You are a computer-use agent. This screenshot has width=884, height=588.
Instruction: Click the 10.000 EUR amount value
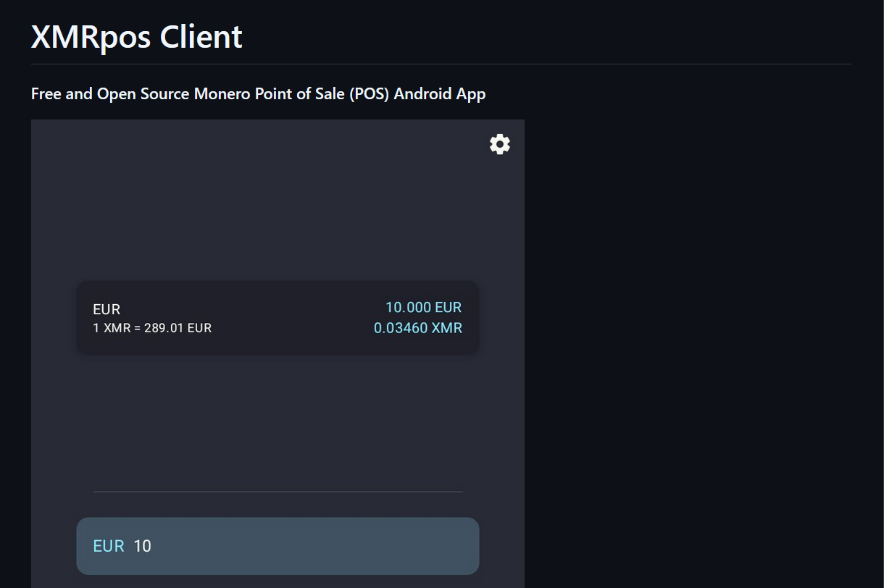[x=423, y=307]
